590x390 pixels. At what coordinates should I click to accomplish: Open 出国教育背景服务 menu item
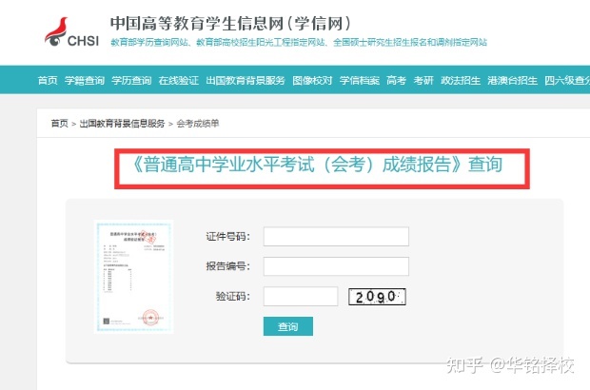tap(246, 81)
